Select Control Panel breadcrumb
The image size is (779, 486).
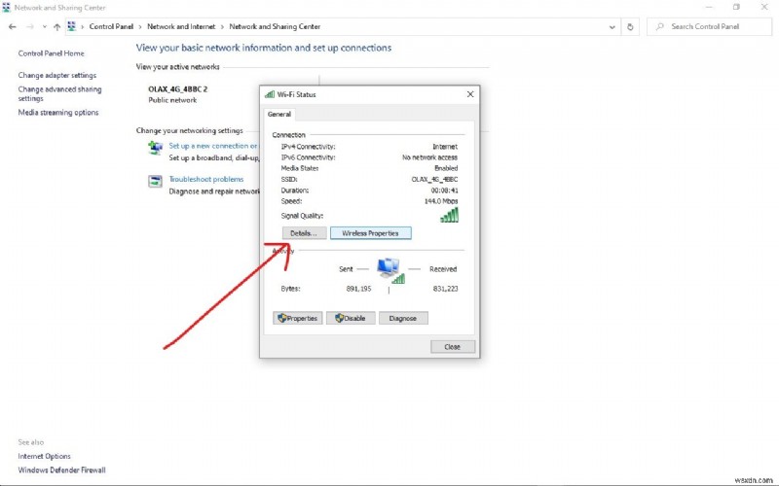click(111, 27)
